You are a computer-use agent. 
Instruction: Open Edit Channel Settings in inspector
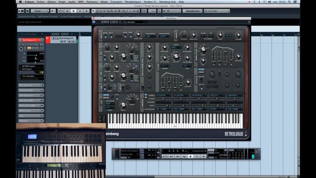click(42, 40)
